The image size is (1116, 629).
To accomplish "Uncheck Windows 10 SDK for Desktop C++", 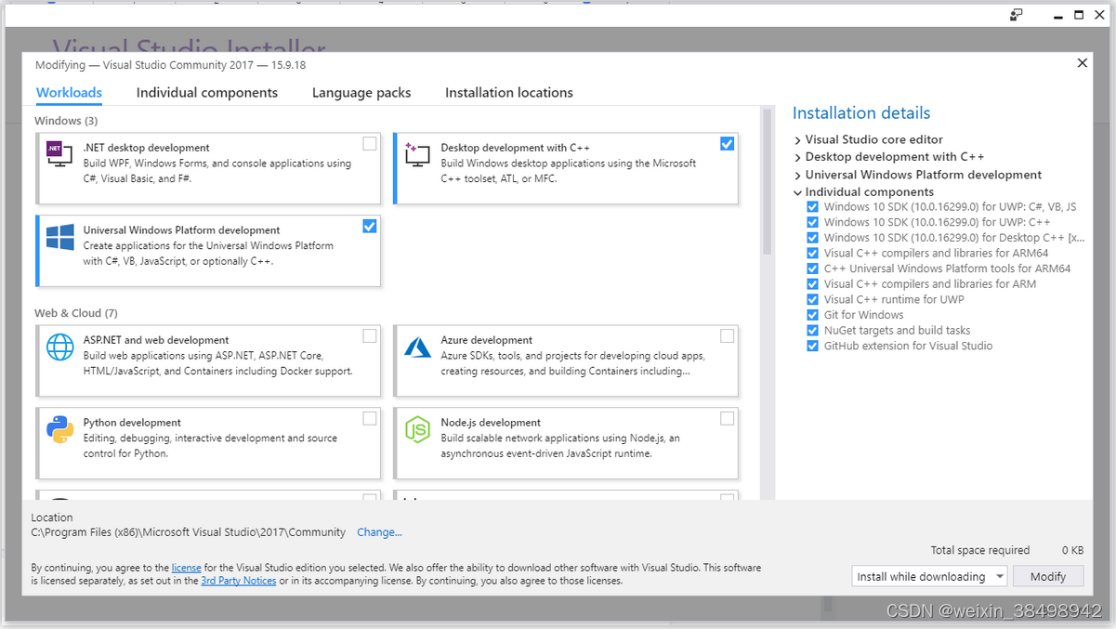I will (x=813, y=238).
